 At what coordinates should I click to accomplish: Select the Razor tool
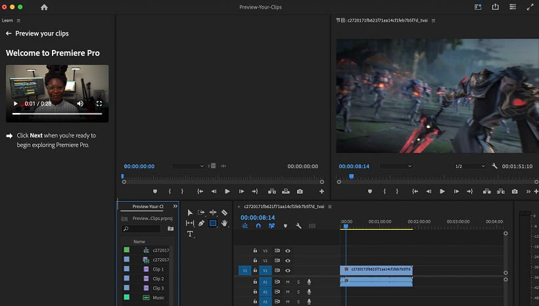click(x=224, y=213)
